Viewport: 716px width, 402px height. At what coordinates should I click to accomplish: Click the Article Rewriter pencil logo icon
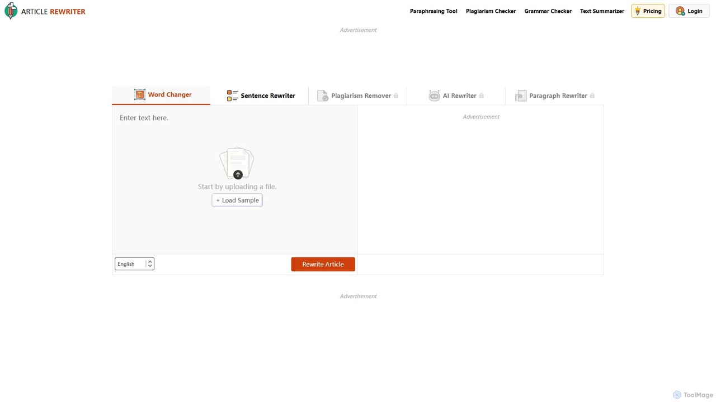coord(11,11)
